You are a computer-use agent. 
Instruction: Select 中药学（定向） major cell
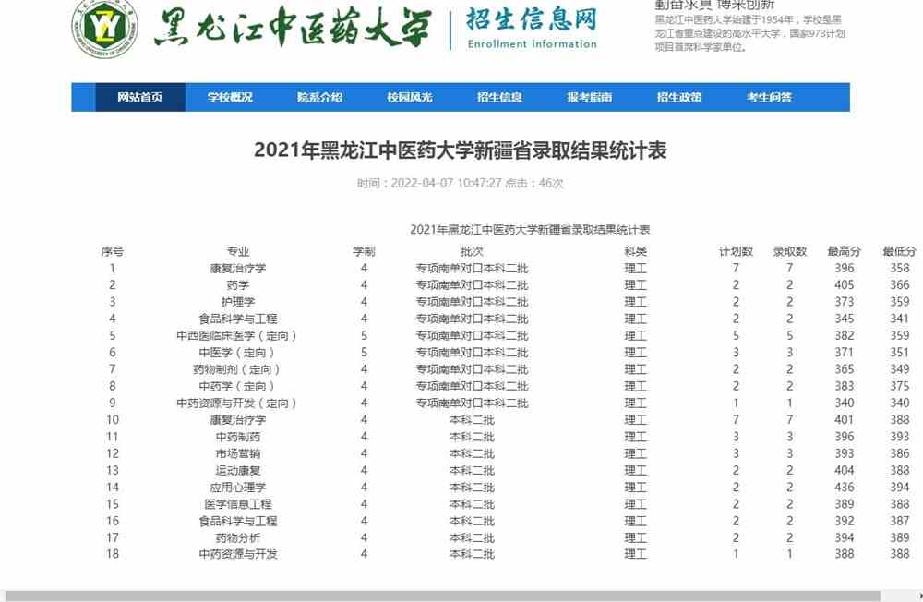pos(236,387)
